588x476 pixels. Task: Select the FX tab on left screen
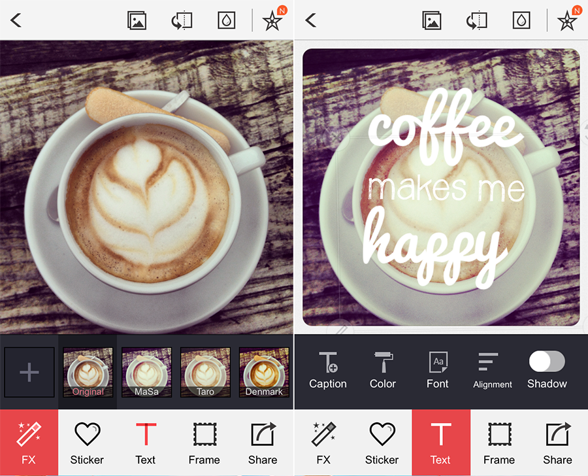(29, 443)
